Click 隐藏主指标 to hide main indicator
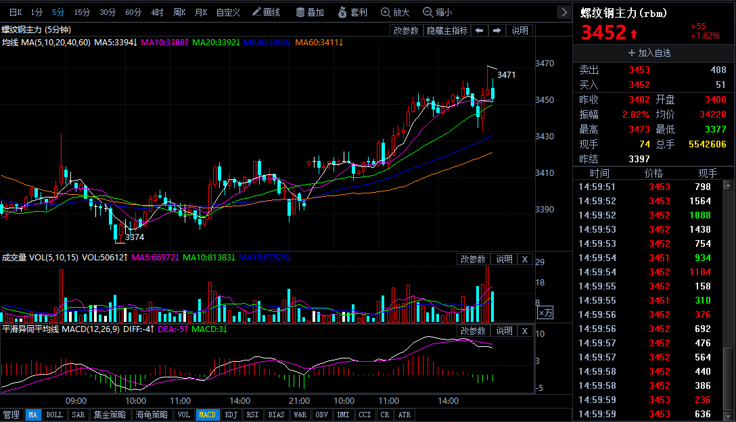This screenshot has width=736, height=422. (x=447, y=30)
